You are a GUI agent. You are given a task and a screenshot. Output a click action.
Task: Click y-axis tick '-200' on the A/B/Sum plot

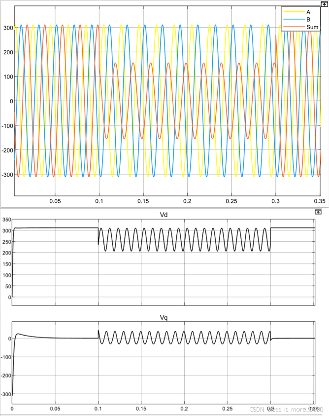pos(7,150)
